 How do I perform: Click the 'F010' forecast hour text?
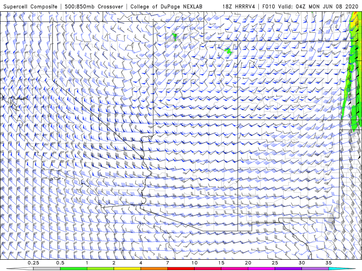(x=269, y=7)
